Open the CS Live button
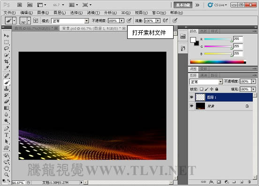The height and width of the screenshot is (186, 259). pos(217,5)
